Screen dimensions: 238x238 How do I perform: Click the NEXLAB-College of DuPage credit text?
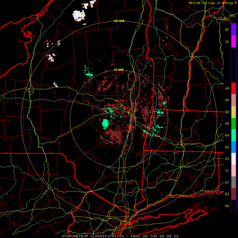(x=213, y=3)
